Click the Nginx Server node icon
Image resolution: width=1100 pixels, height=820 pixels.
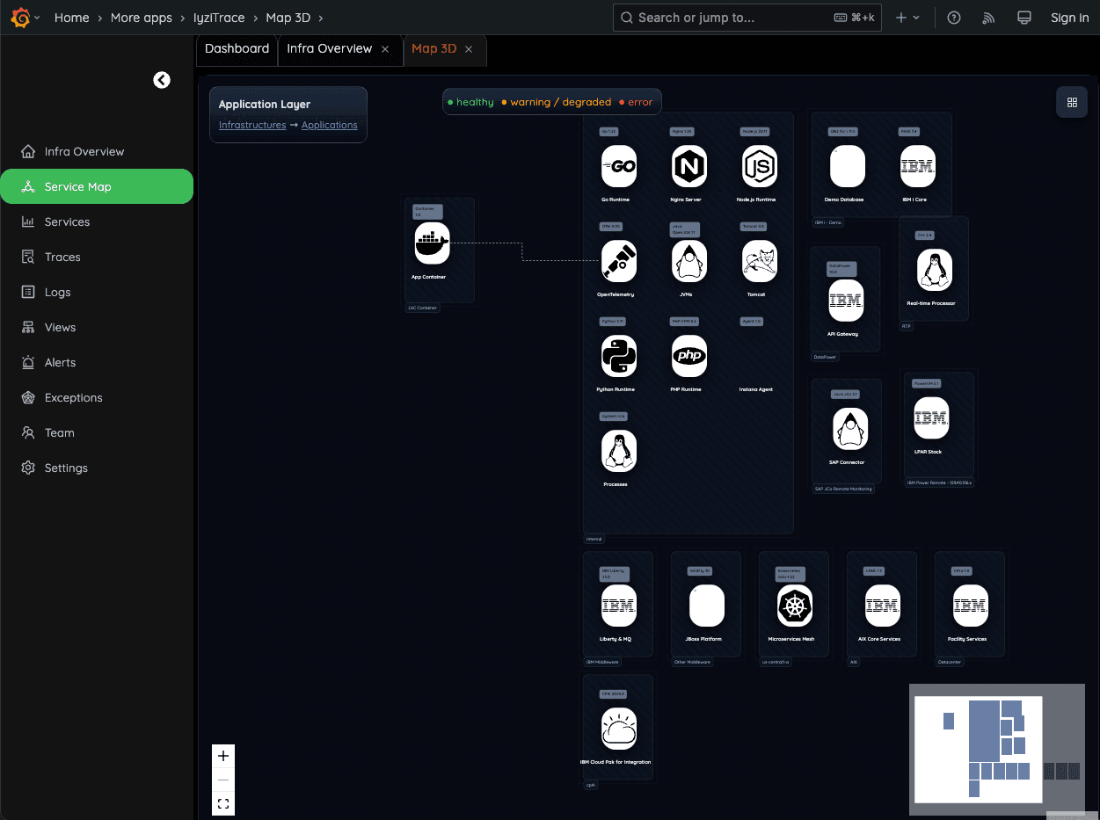[688, 166]
